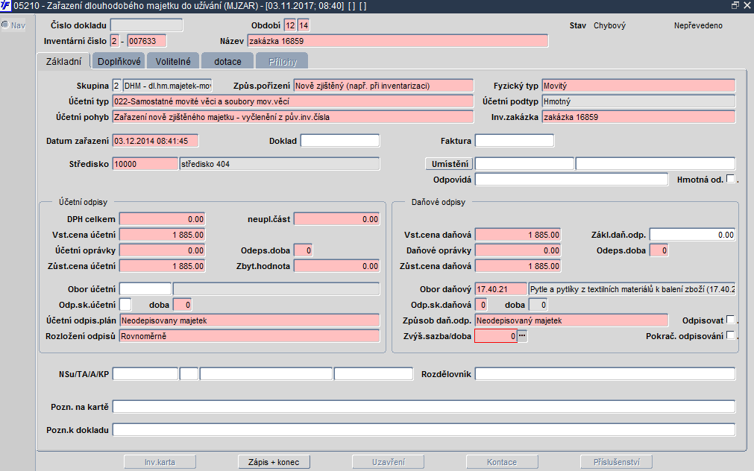Viewport: 754px width, 471px height.
Task: Restore the window using title bar icon
Action: coord(735,6)
